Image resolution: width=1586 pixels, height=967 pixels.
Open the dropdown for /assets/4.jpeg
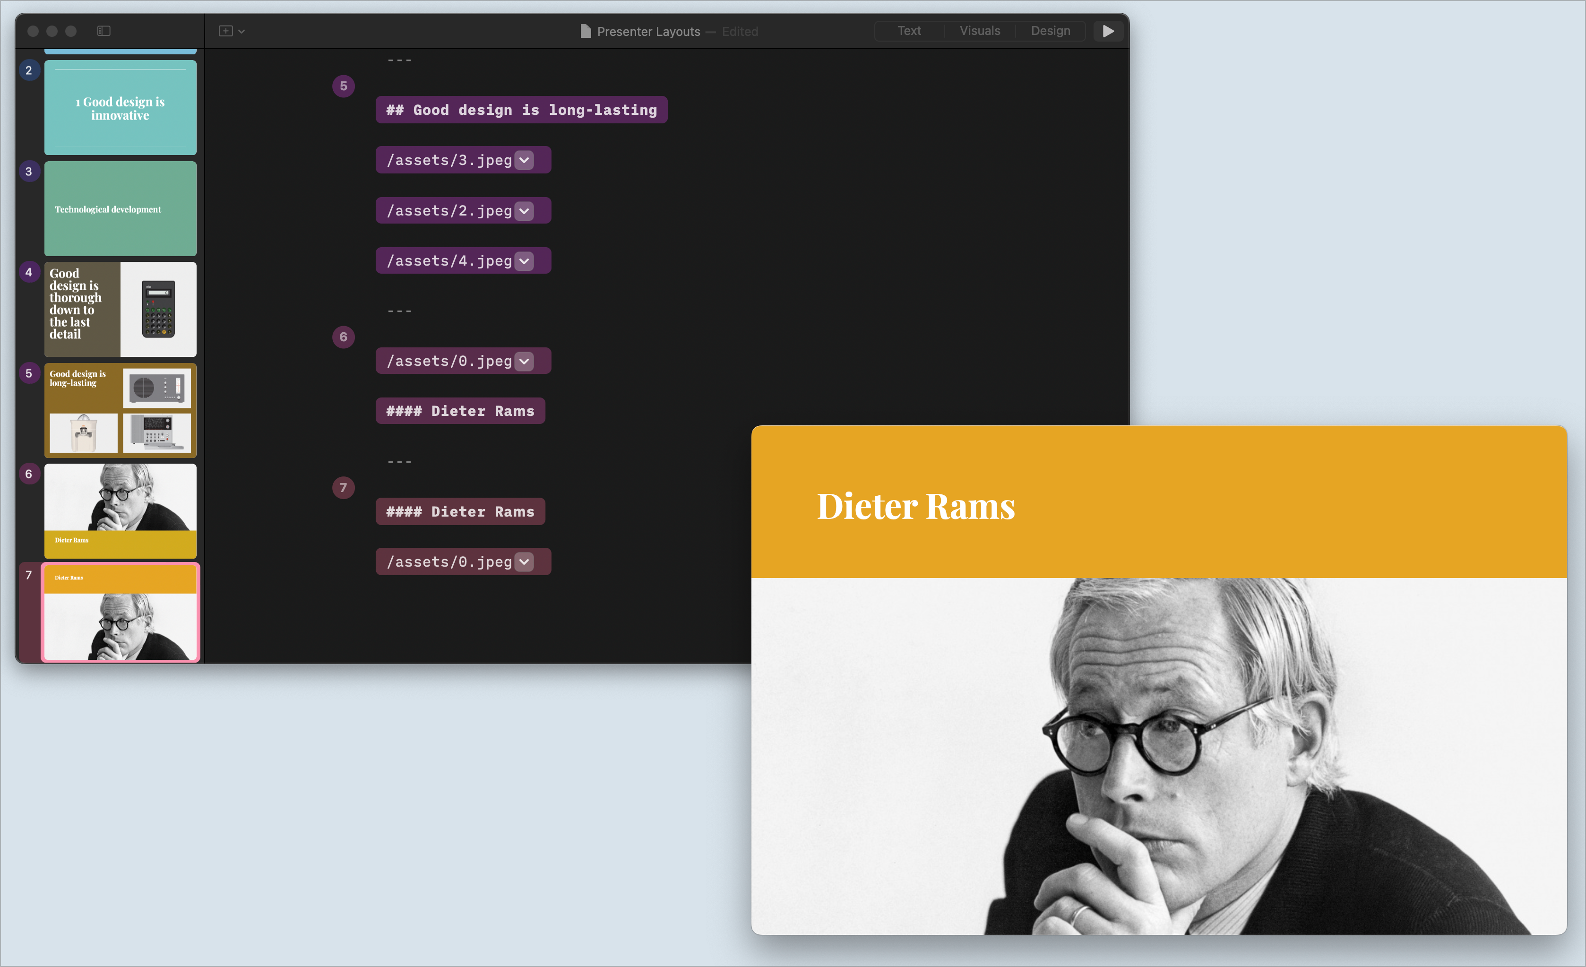click(525, 261)
